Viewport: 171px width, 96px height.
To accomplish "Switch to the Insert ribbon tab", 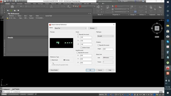I will click(13, 3).
